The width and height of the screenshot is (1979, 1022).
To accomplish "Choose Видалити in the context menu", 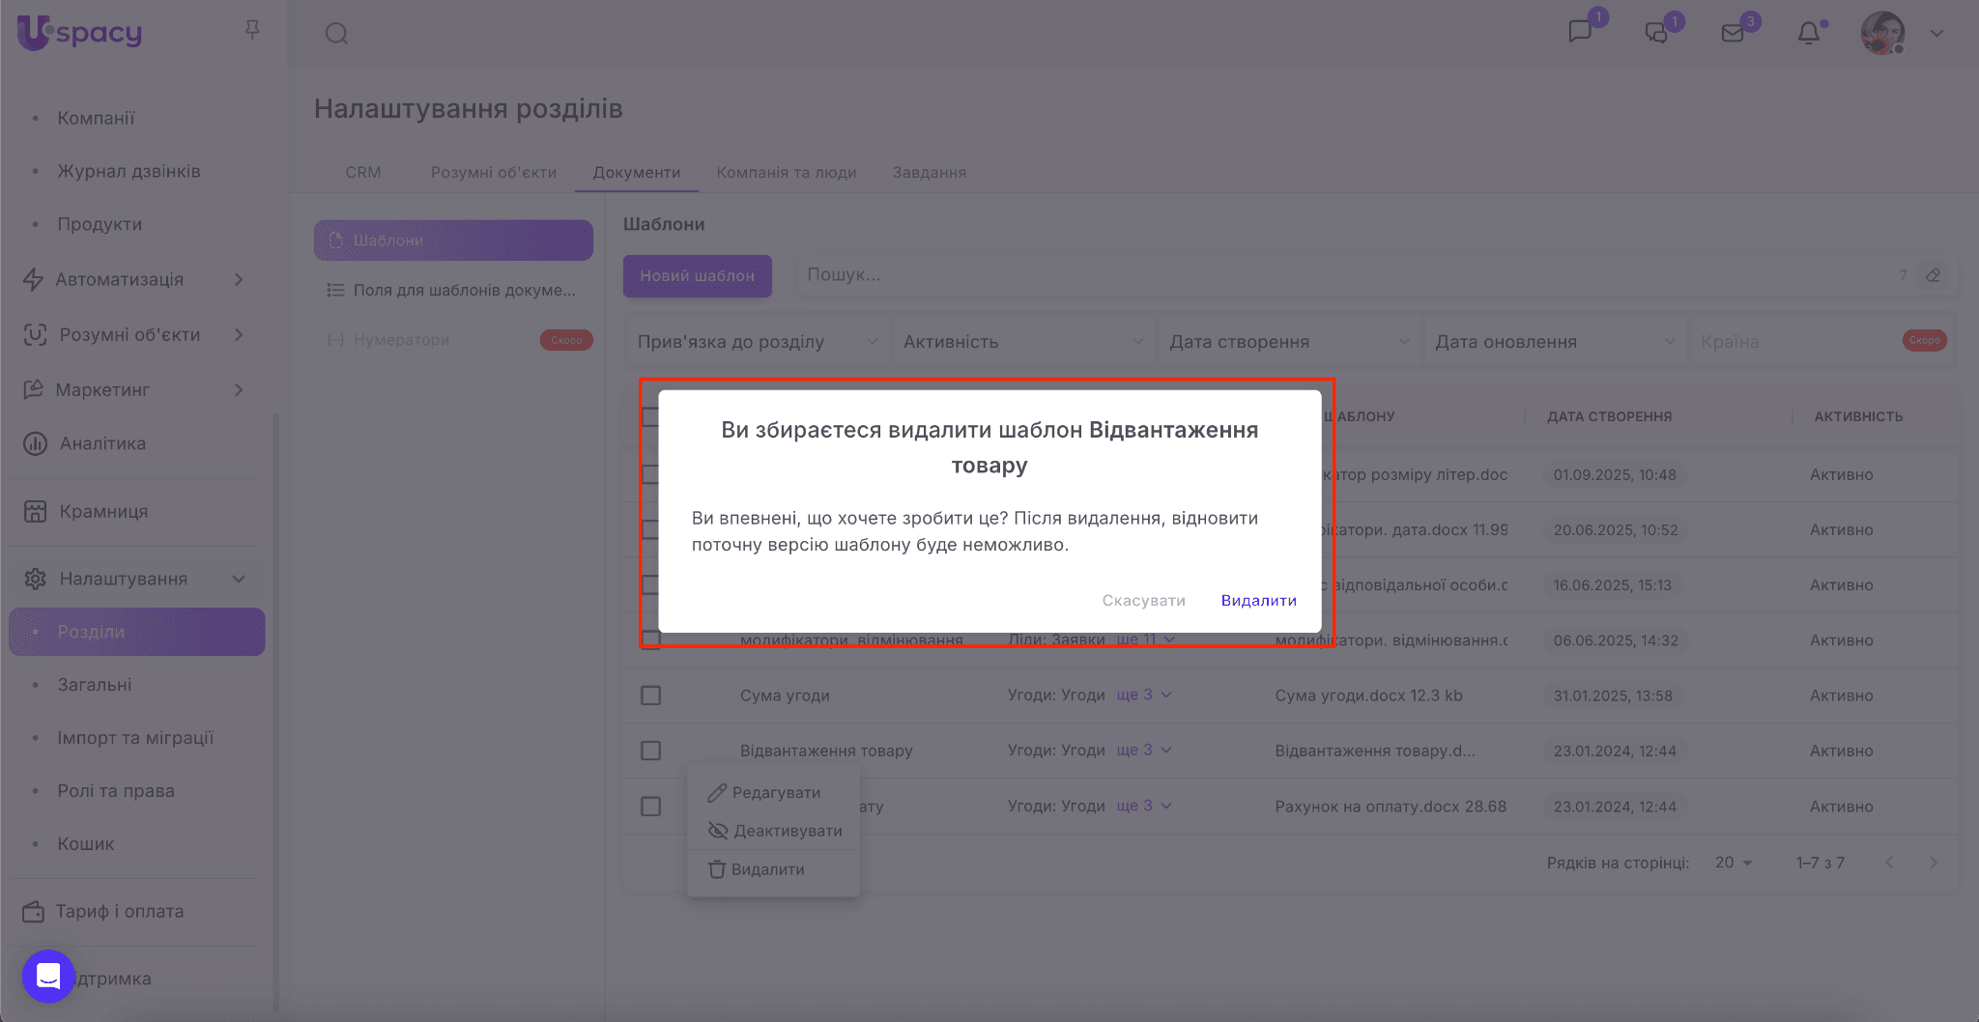I will coord(773,869).
